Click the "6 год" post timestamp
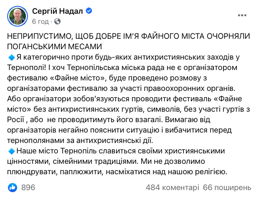 click(x=40, y=21)
